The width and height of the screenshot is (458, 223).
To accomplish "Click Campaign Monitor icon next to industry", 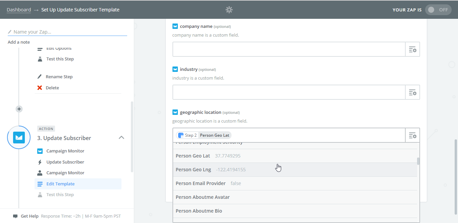I will point(175,69).
